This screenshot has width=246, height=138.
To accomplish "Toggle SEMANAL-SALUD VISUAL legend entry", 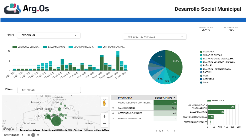I will click(x=217, y=59).
